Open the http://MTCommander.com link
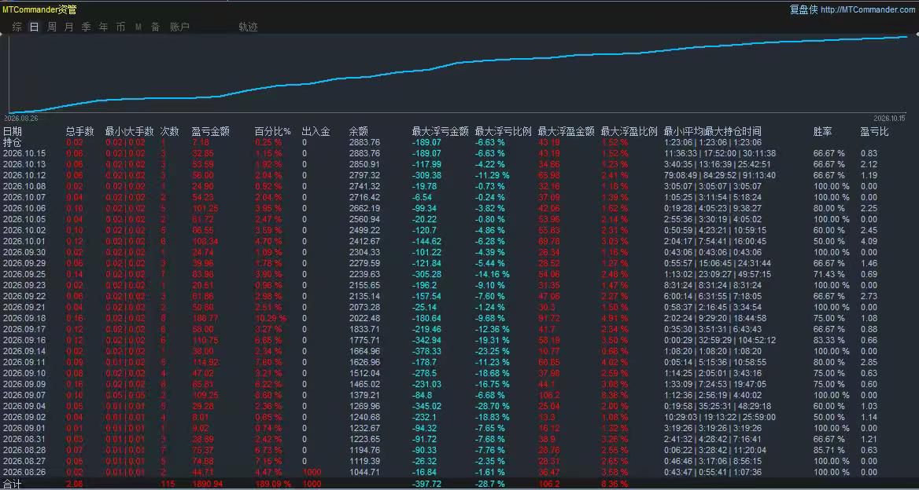The image size is (919, 490). point(867,9)
